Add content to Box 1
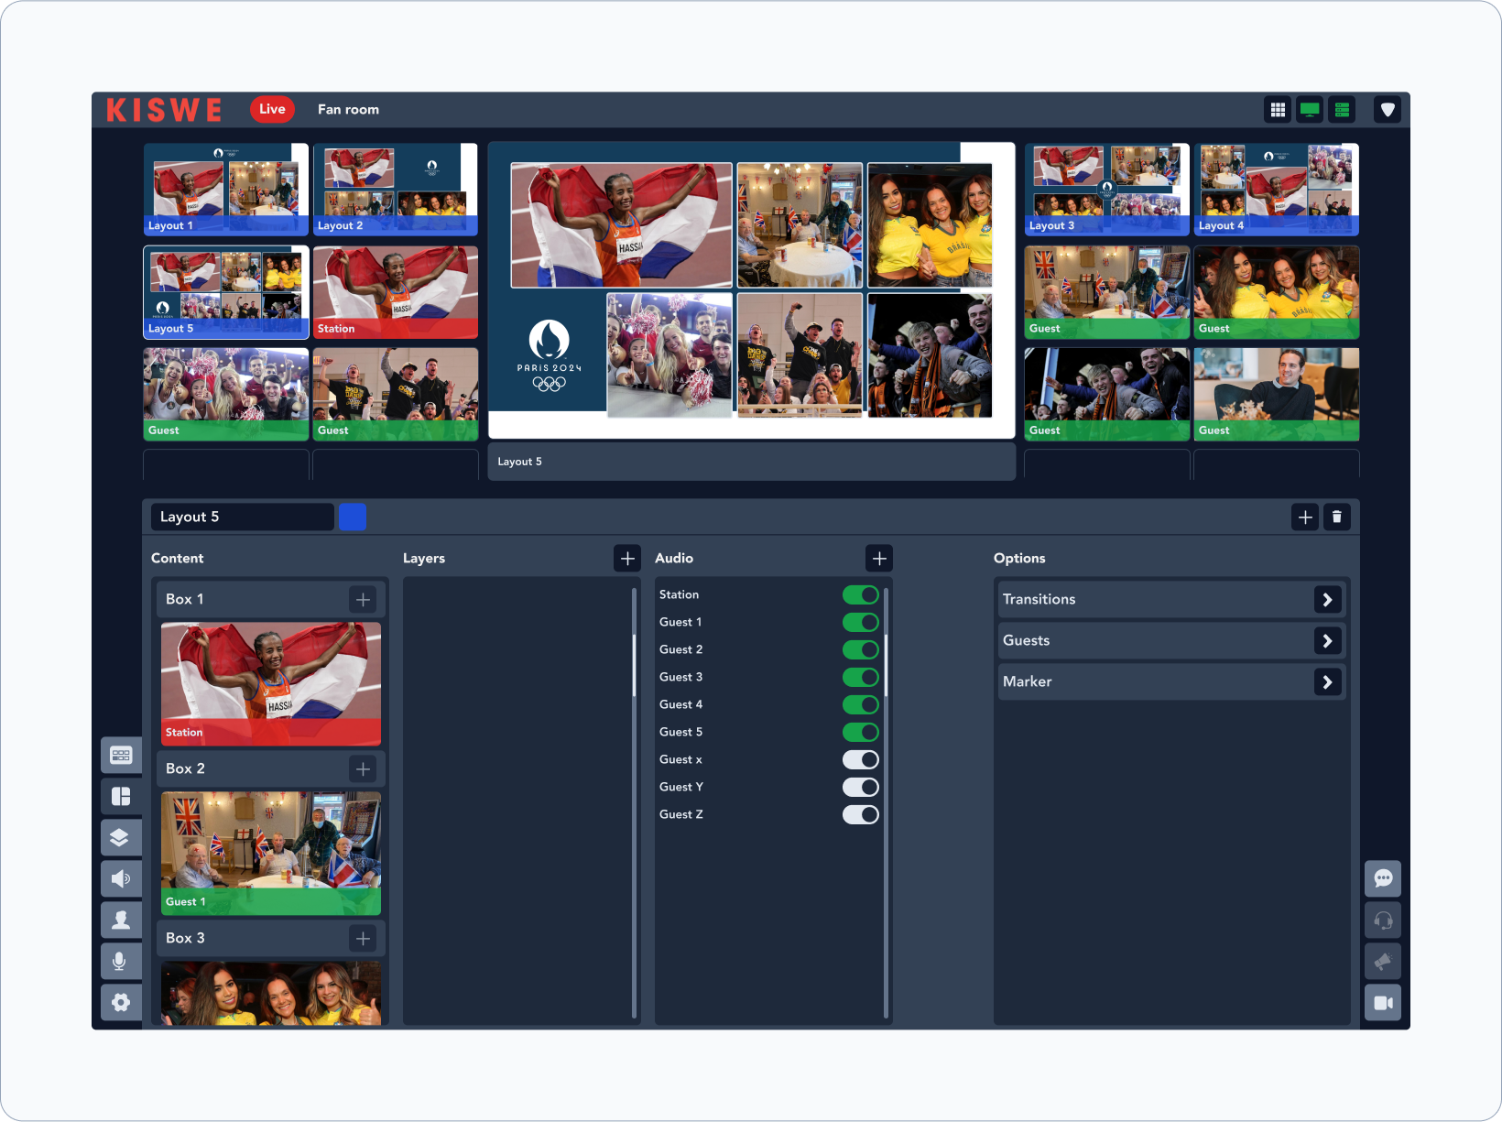The image size is (1502, 1122). (364, 600)
